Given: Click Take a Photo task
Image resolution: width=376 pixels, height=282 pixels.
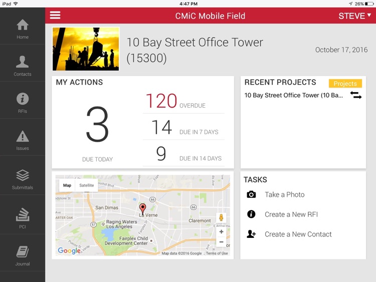Looking at the screenshot, I should (285, 194).
